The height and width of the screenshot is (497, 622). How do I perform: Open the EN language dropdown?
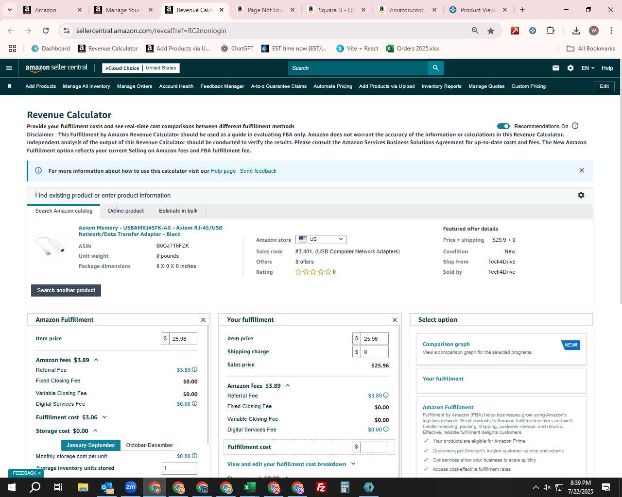coord(587,68)
